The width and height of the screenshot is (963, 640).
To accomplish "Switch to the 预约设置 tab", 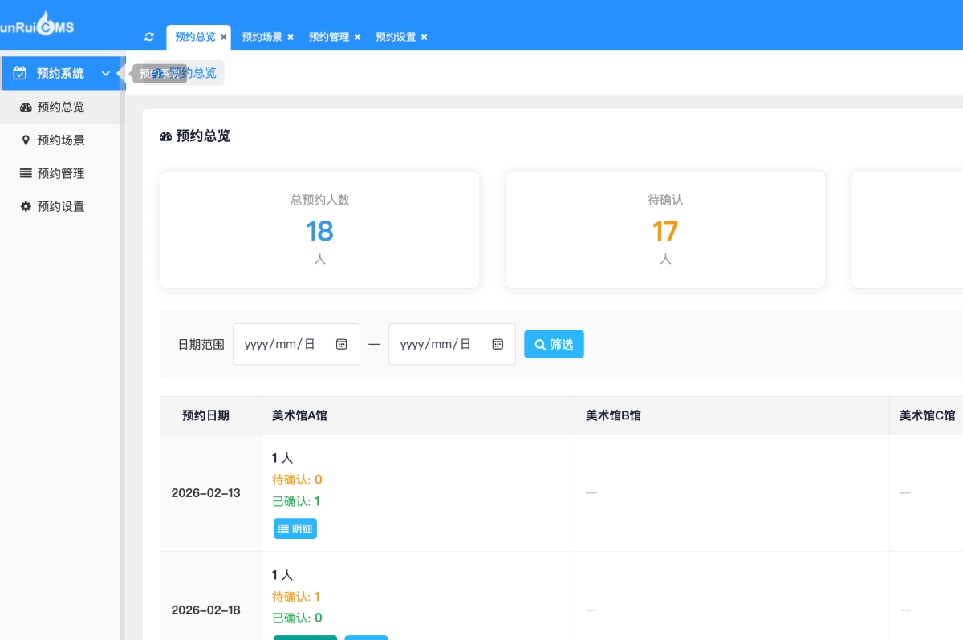I will (396, 37).
